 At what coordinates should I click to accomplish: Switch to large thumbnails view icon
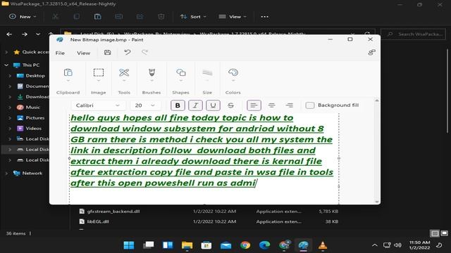(x=445, y=233)
